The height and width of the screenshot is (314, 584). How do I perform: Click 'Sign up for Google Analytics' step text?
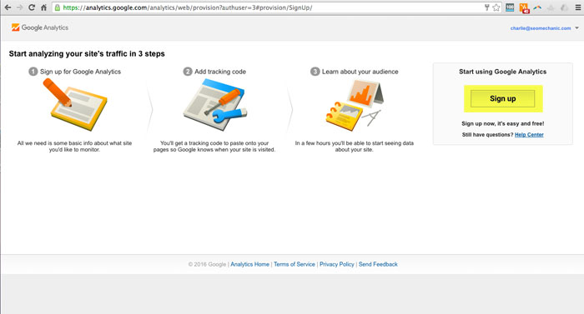click(80, 72)
